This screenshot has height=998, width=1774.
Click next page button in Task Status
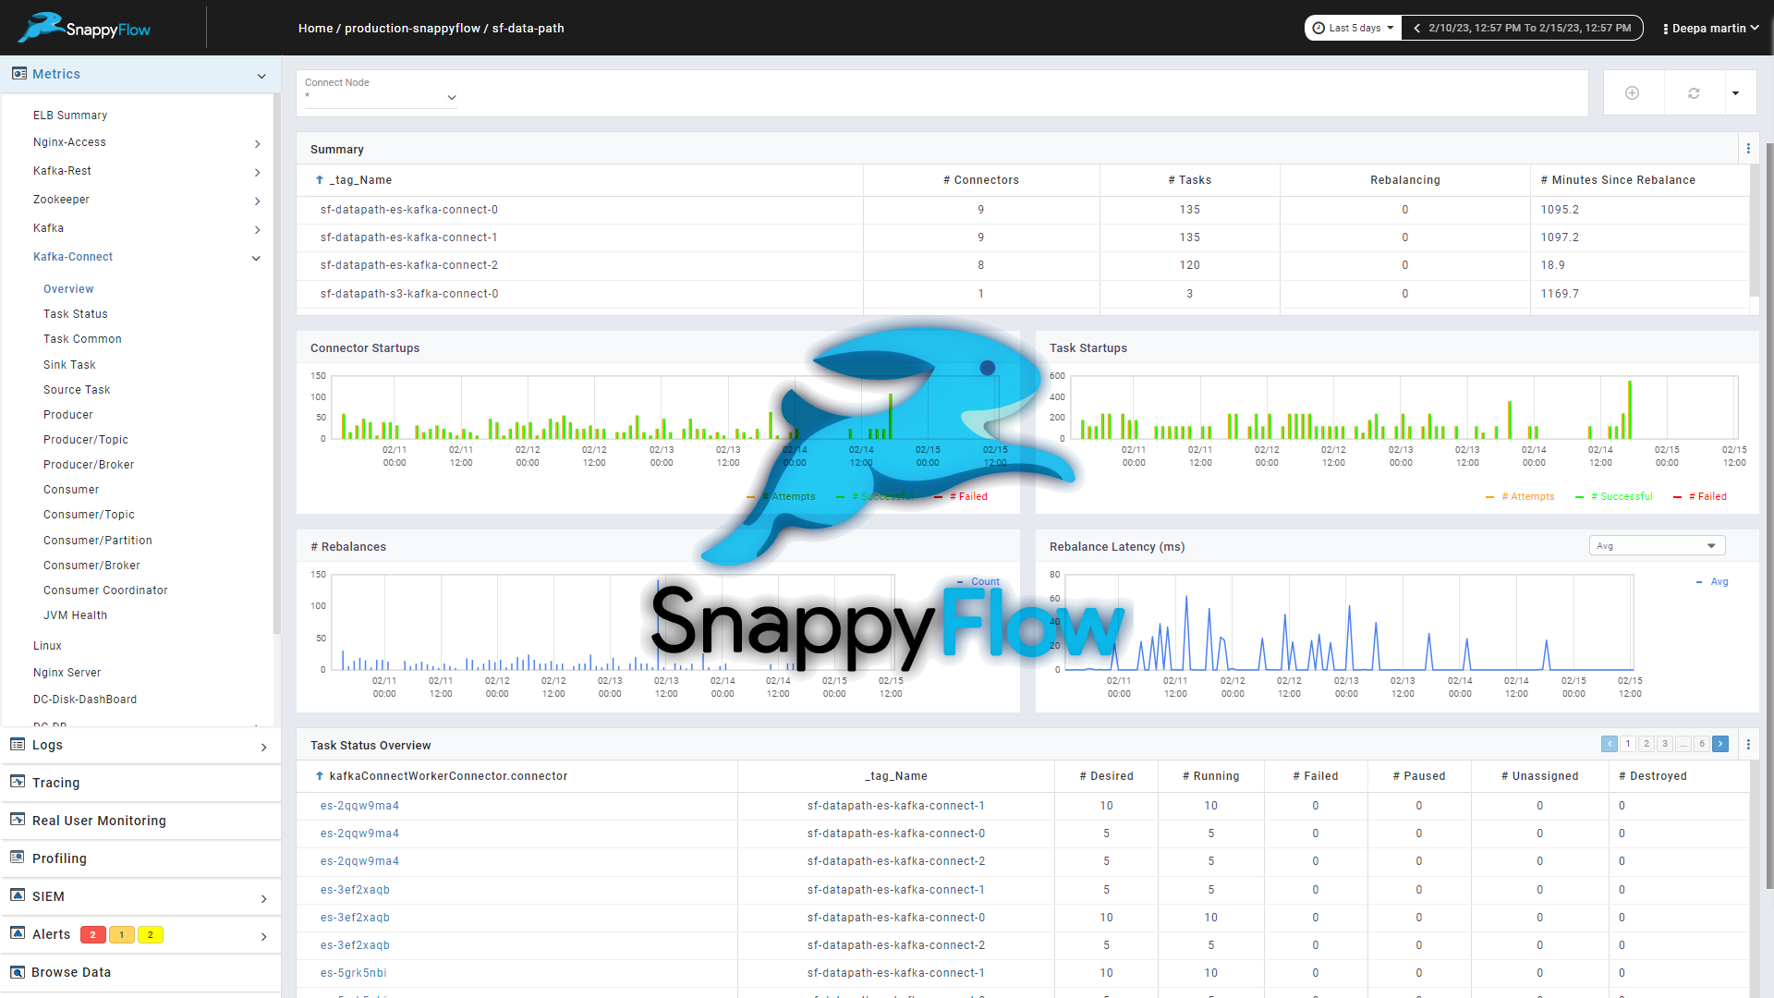(x=1720, y=743)
